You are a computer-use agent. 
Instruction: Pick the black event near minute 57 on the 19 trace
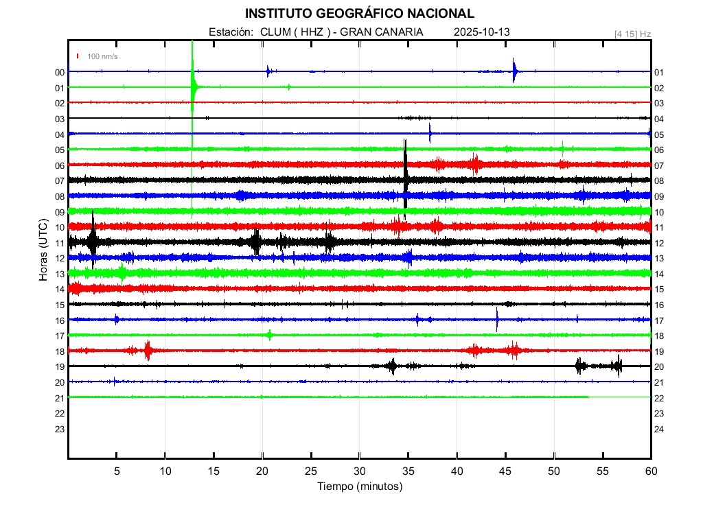[619, 366]
